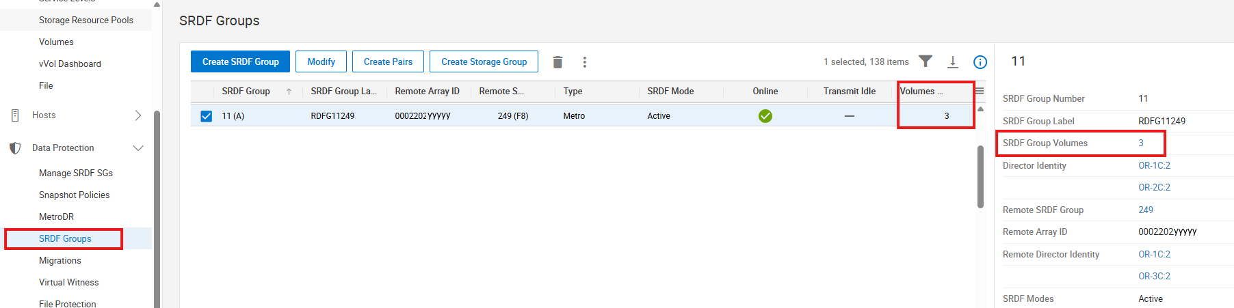Open the three-dot more actions menu

pos(584,62)
